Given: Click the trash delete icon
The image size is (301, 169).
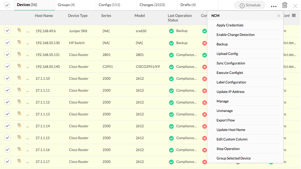Looking at the screenshot, I should click(285, 5).
